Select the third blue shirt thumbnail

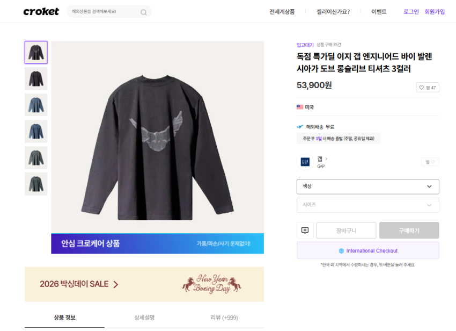coord(36,105)
